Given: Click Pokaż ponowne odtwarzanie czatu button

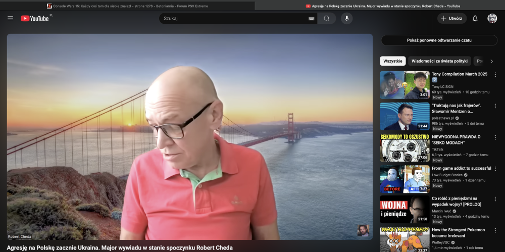Looking at the screenshot, I should (439, 40).
